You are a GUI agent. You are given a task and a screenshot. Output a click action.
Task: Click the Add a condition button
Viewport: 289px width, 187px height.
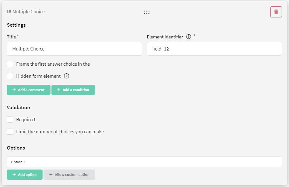click(x=73, y=90)
